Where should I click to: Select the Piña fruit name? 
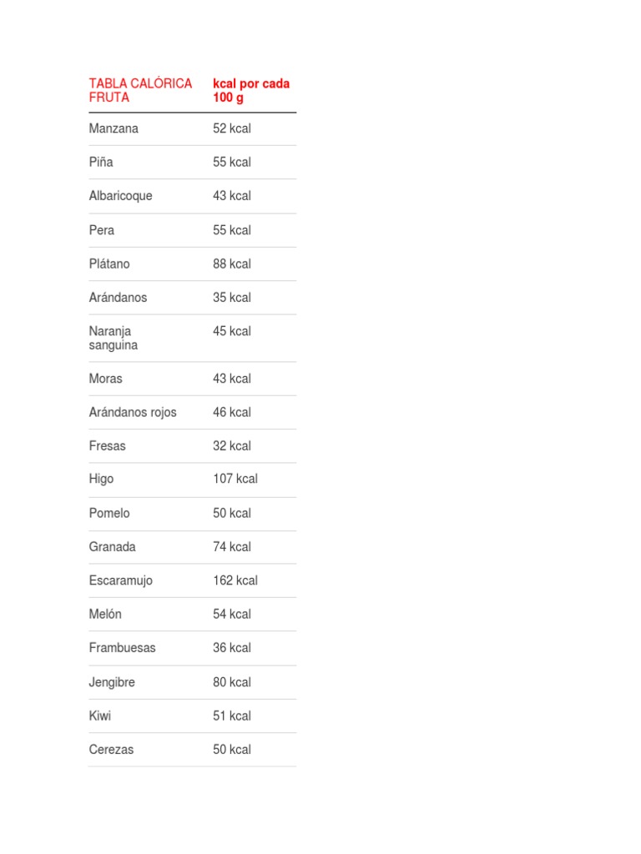(101, 162)
